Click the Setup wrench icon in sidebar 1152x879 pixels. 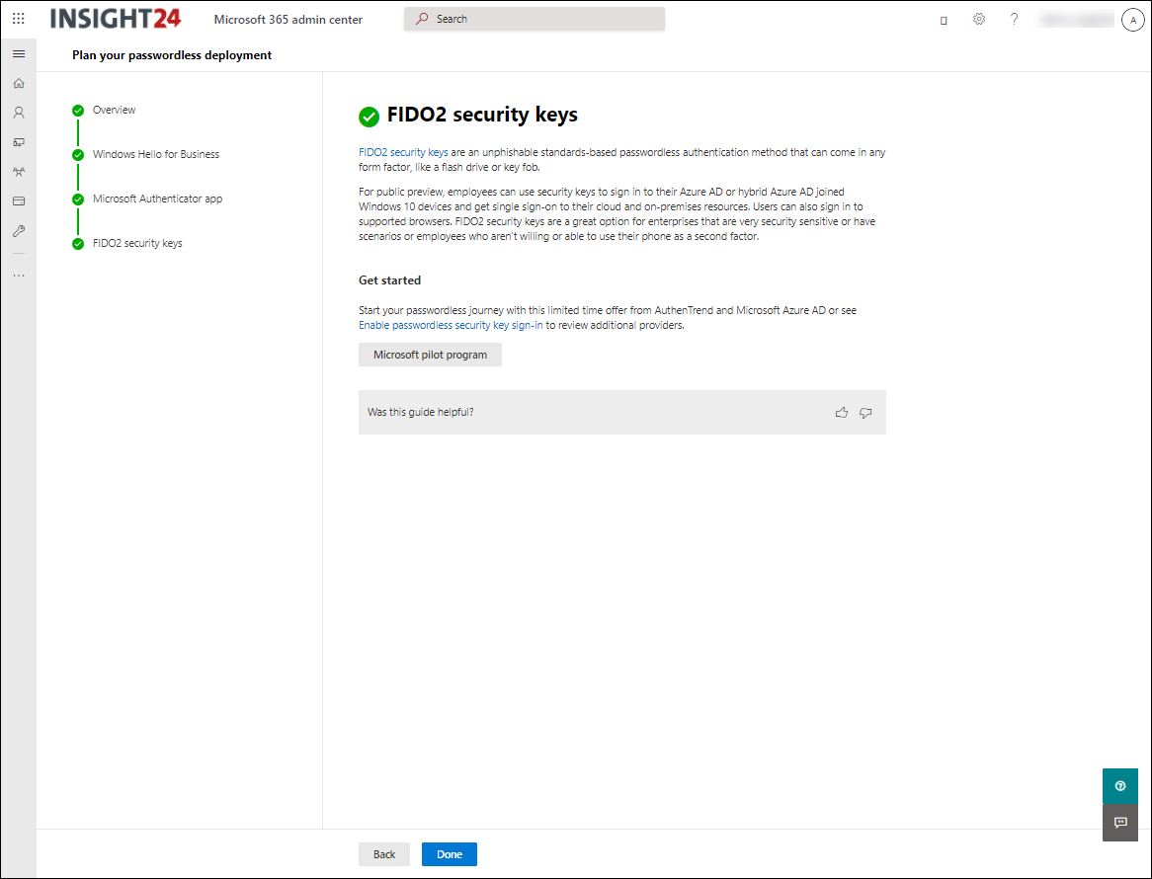click(18, 231)
